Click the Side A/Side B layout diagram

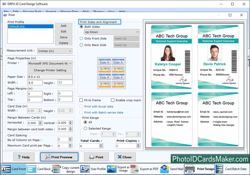tap(111, 73)
